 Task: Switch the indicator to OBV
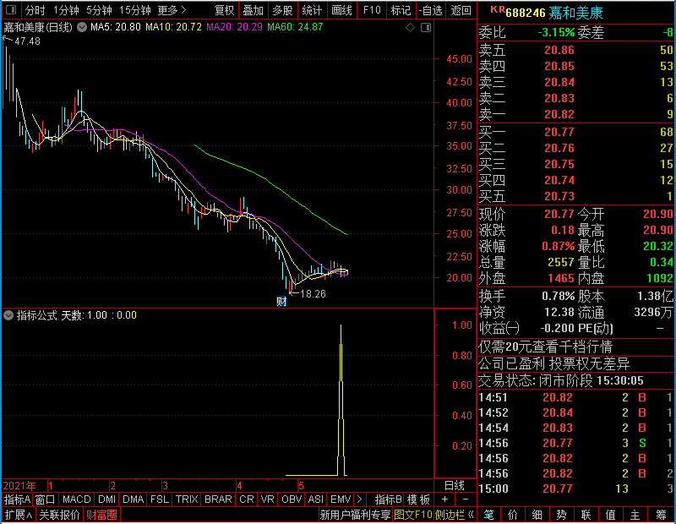[x=292, y=499]
